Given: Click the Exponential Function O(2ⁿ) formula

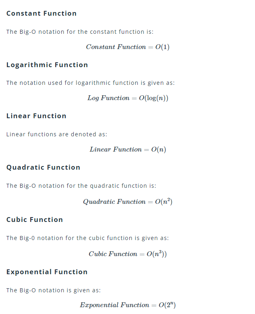Looking at the screenshot, I should click(128, 305).
